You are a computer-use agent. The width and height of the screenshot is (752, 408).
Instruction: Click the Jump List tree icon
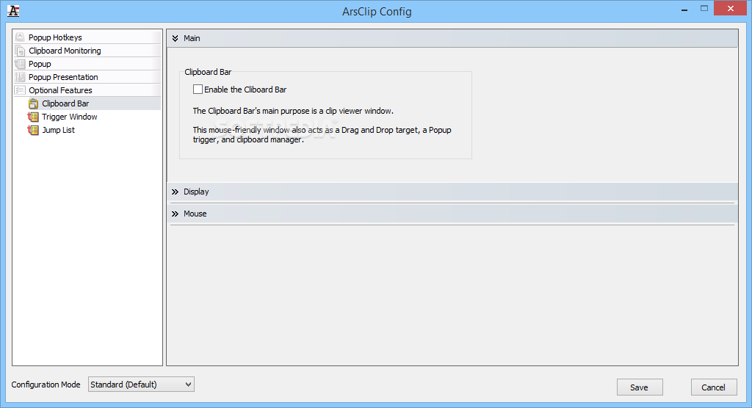[33, 130]
